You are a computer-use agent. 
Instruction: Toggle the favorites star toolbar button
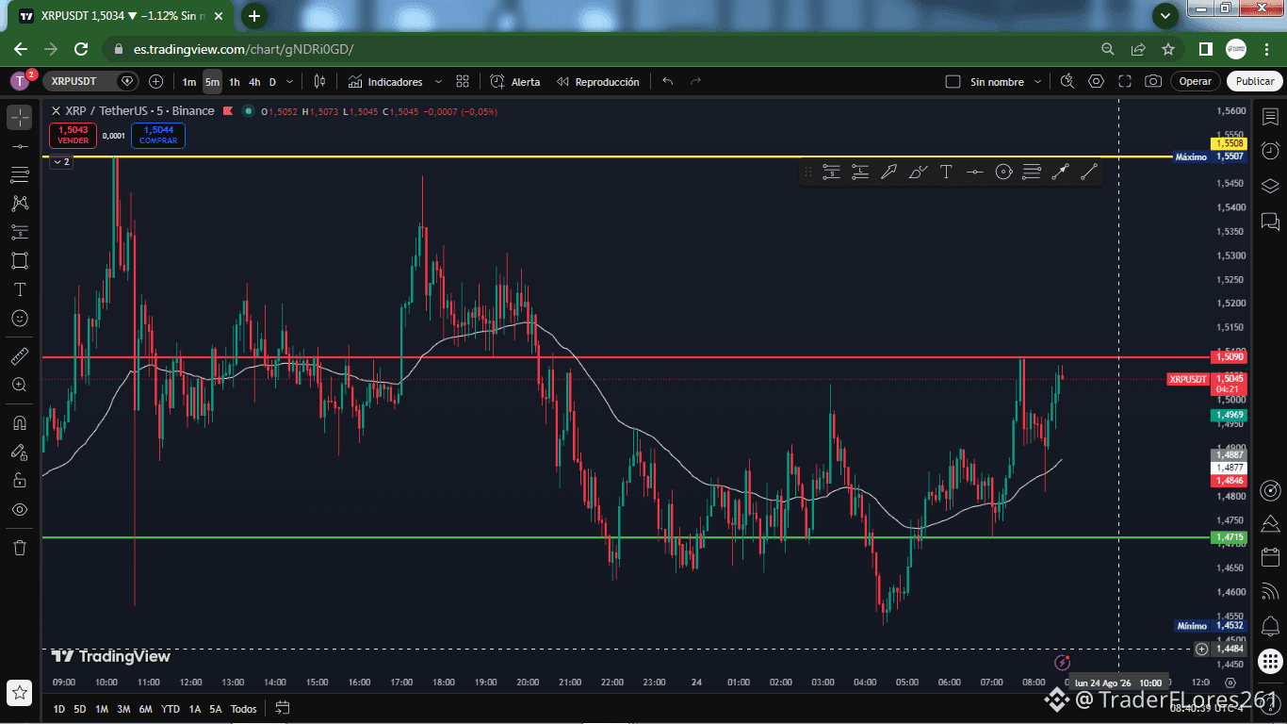coord(20,694)
